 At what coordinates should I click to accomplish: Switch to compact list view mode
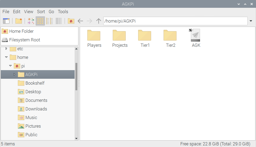pyautogui.click(x=49, y=21)
